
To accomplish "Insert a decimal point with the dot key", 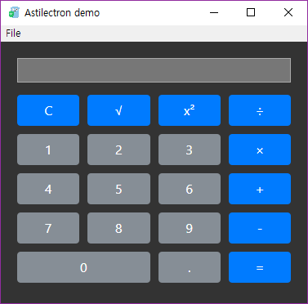I will 190,267.
